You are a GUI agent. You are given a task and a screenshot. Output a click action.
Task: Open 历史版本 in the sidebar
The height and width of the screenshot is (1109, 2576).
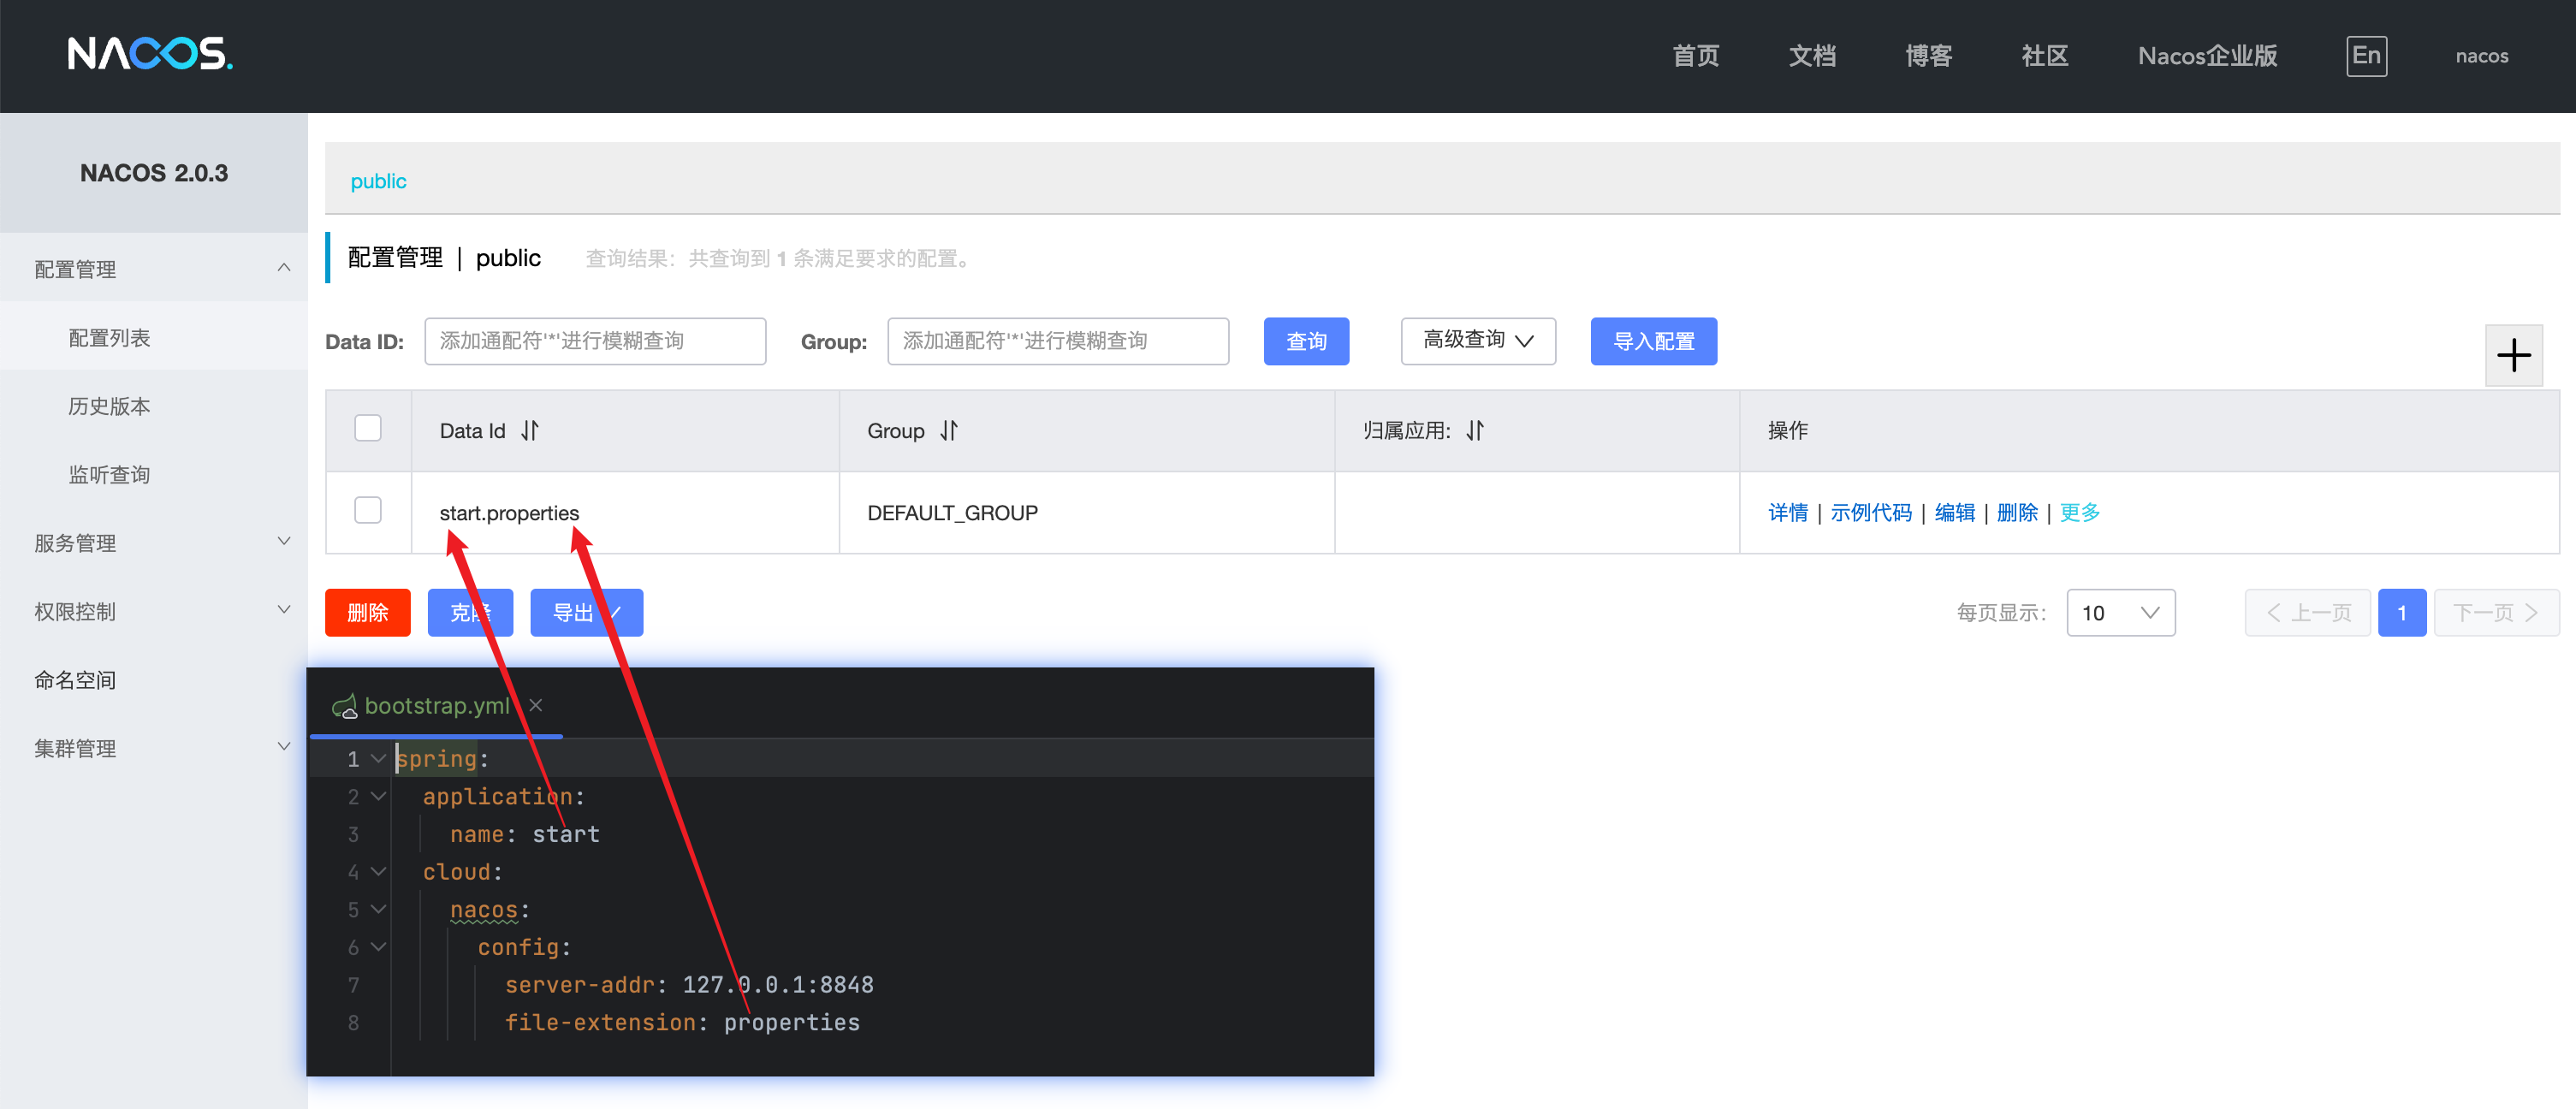click(109, 406)
